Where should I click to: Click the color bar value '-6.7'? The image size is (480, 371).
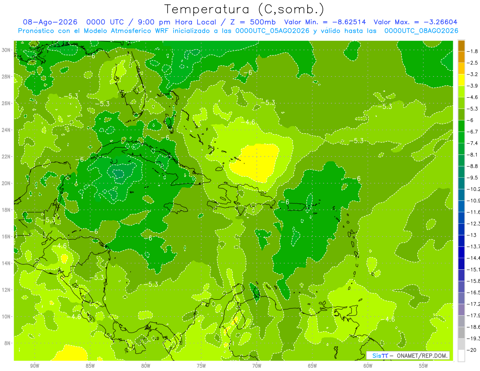tap(473, 131)
